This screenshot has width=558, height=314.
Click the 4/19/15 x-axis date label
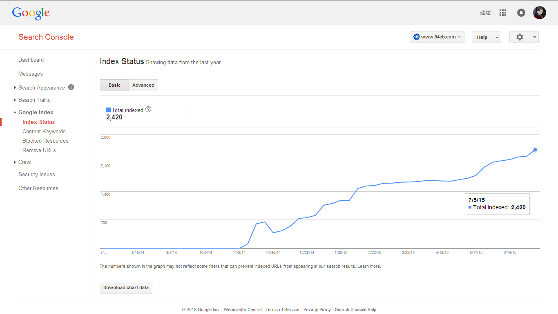tap(442, 253)
